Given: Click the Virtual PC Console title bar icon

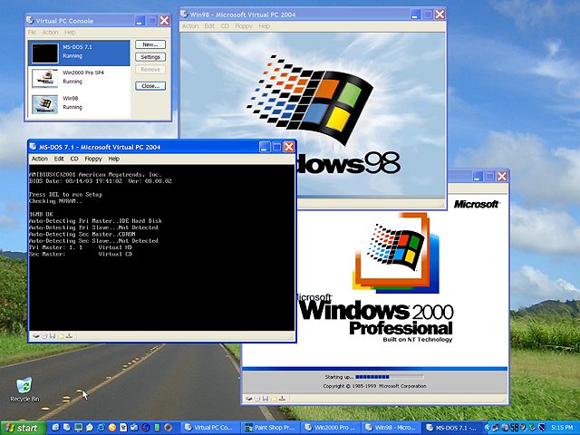Looking at the screenshot, I should pos(33,19).
